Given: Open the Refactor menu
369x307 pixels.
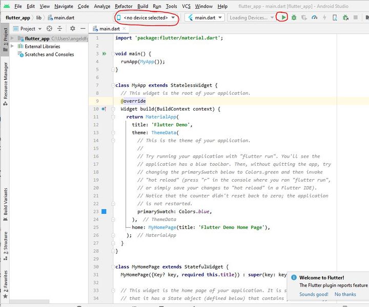Looking at the screenshot, I should [124, 6].
